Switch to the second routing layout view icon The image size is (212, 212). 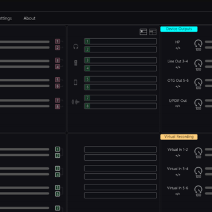(x=153, y=32)
